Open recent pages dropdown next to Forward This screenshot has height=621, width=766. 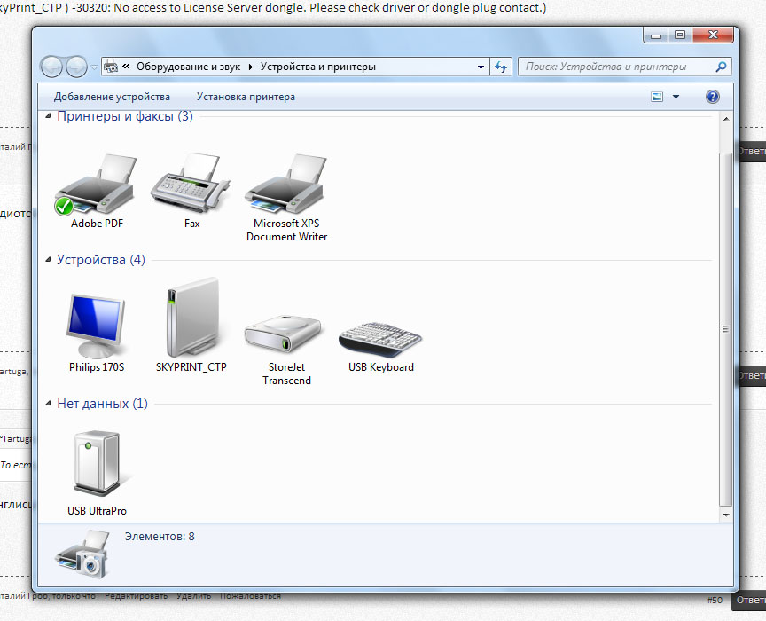94,67
